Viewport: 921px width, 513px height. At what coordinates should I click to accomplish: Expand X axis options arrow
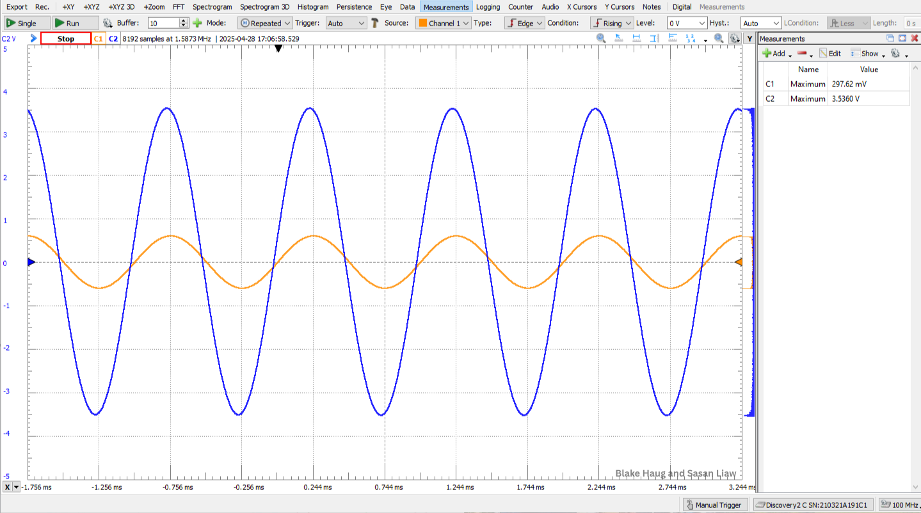click(x=17, y=487)
